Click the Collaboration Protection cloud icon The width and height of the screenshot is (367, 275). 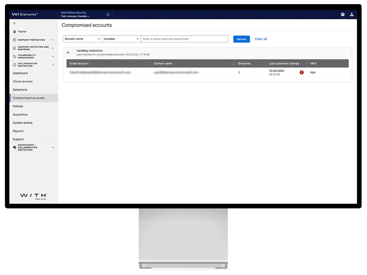tap(14, 64)
